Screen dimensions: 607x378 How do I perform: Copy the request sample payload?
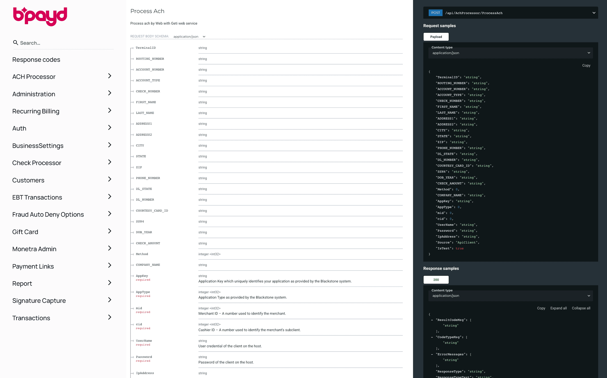586,65
